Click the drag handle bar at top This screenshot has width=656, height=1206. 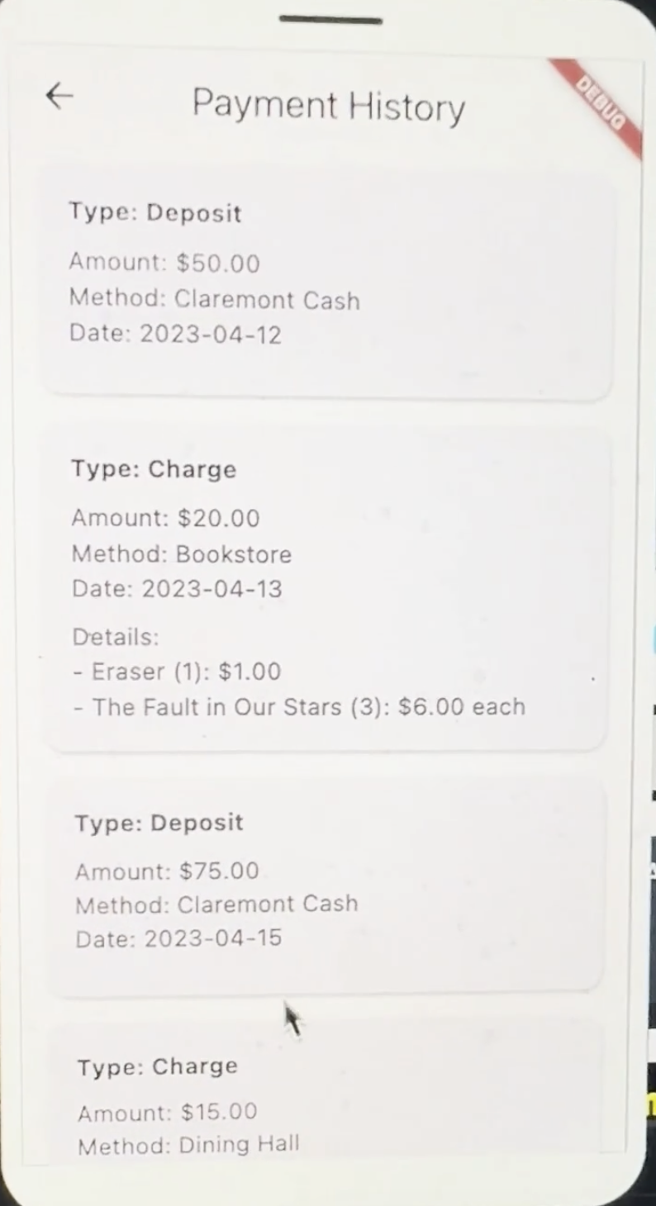click(x=330, y=20)
